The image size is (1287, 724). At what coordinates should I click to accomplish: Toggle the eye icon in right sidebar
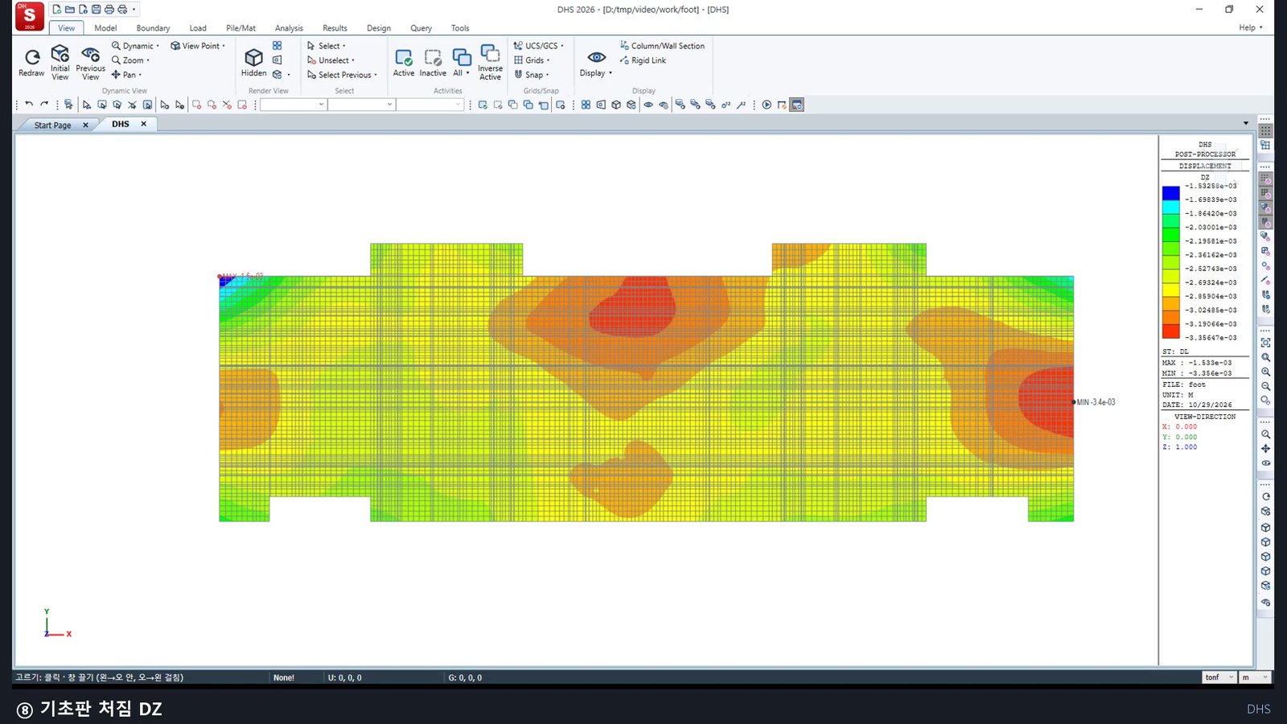coord(1265,463)
